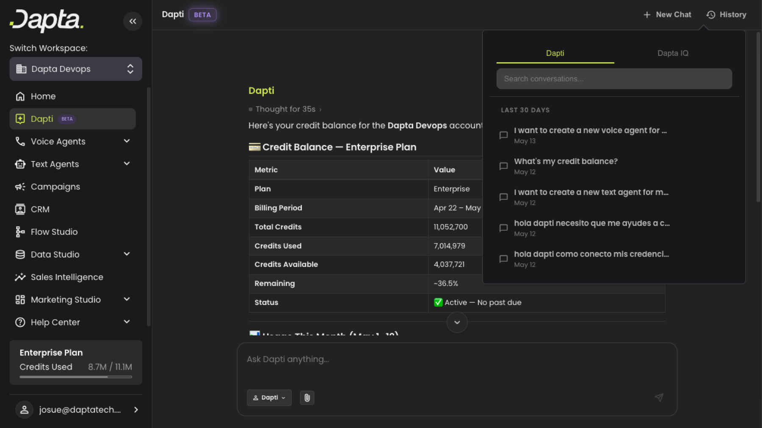Click the send message paper-plane icon
Image resolution: width=762 pixels, height=428 pixels.
click(x=659, y=398)
